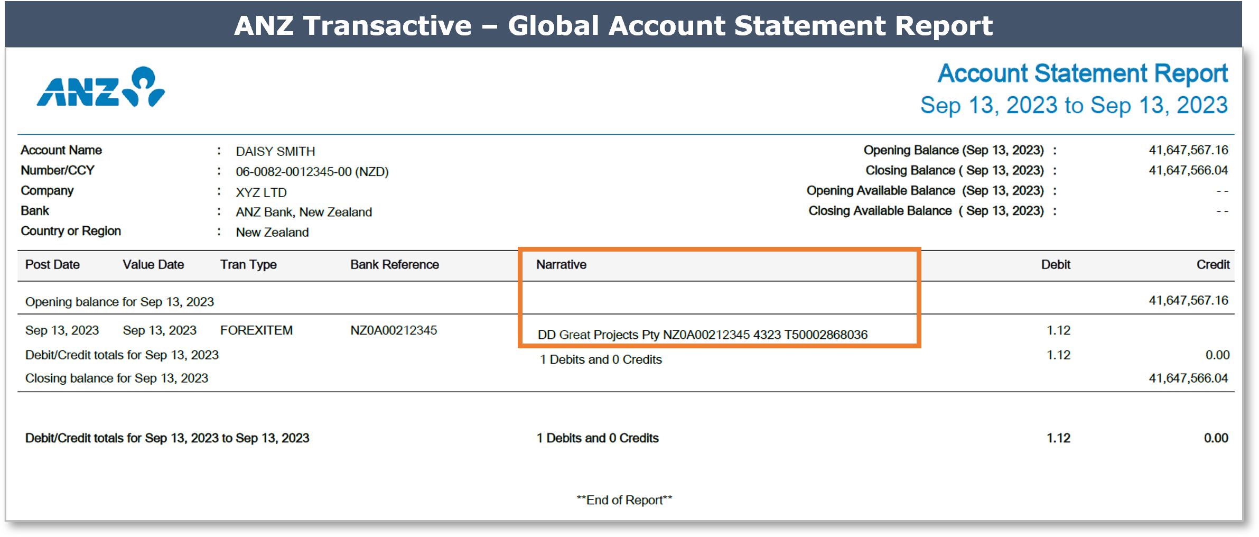Click the Bank Reference column header
Viewport: 1259px width, 537px height.
pos(394,265)
